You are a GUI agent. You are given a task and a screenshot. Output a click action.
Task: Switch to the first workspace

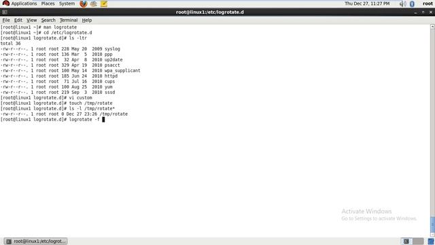point(406,241)
